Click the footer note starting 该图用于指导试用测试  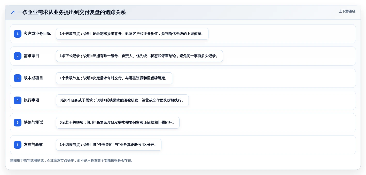tap(72, 161)
